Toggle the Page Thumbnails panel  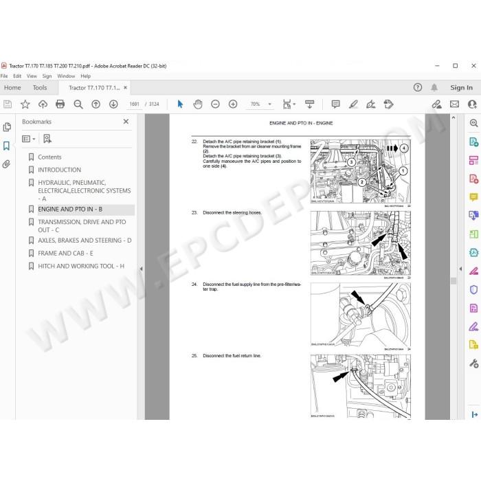click(6, 127)
